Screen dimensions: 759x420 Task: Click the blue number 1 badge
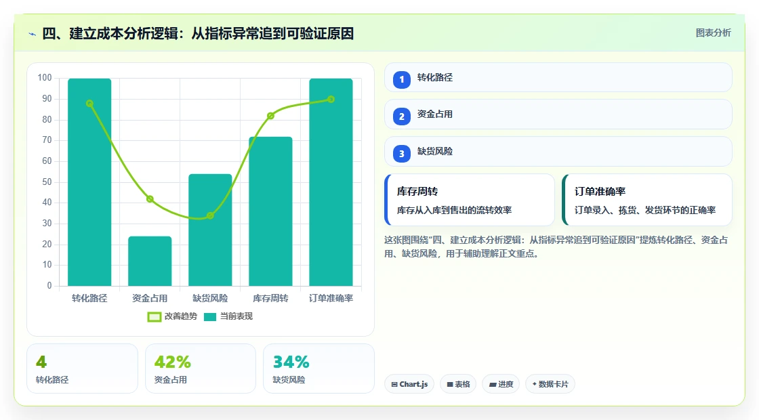(x=401, y=79)
